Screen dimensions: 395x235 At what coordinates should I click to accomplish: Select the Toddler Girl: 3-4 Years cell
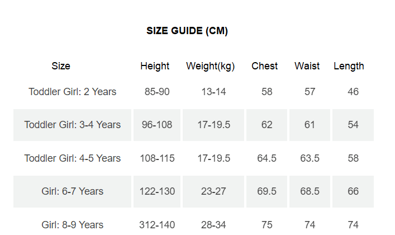point(73,125)
